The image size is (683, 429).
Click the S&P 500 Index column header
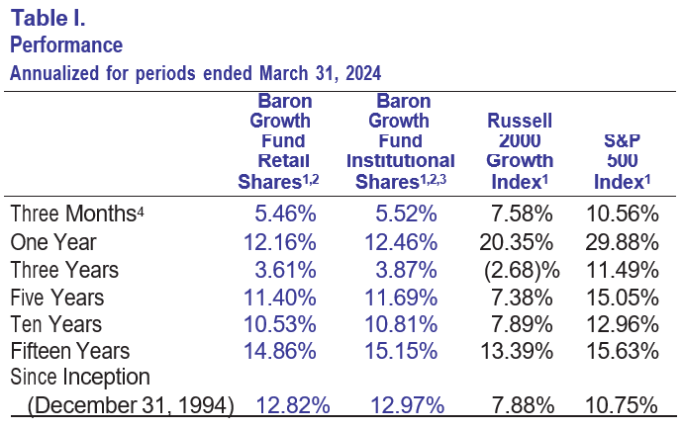coord(620,161)
